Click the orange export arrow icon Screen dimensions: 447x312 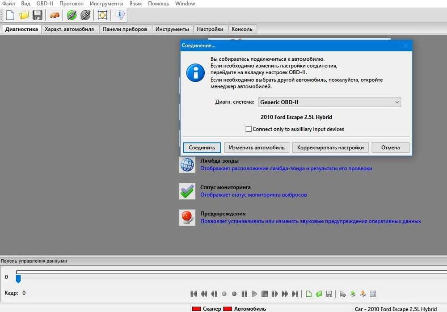363,294
